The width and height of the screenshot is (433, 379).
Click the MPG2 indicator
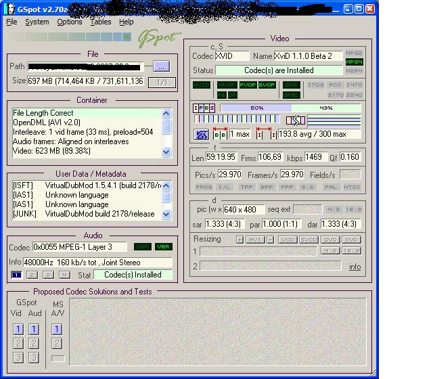pyautogui.click(x=354, y=53)
